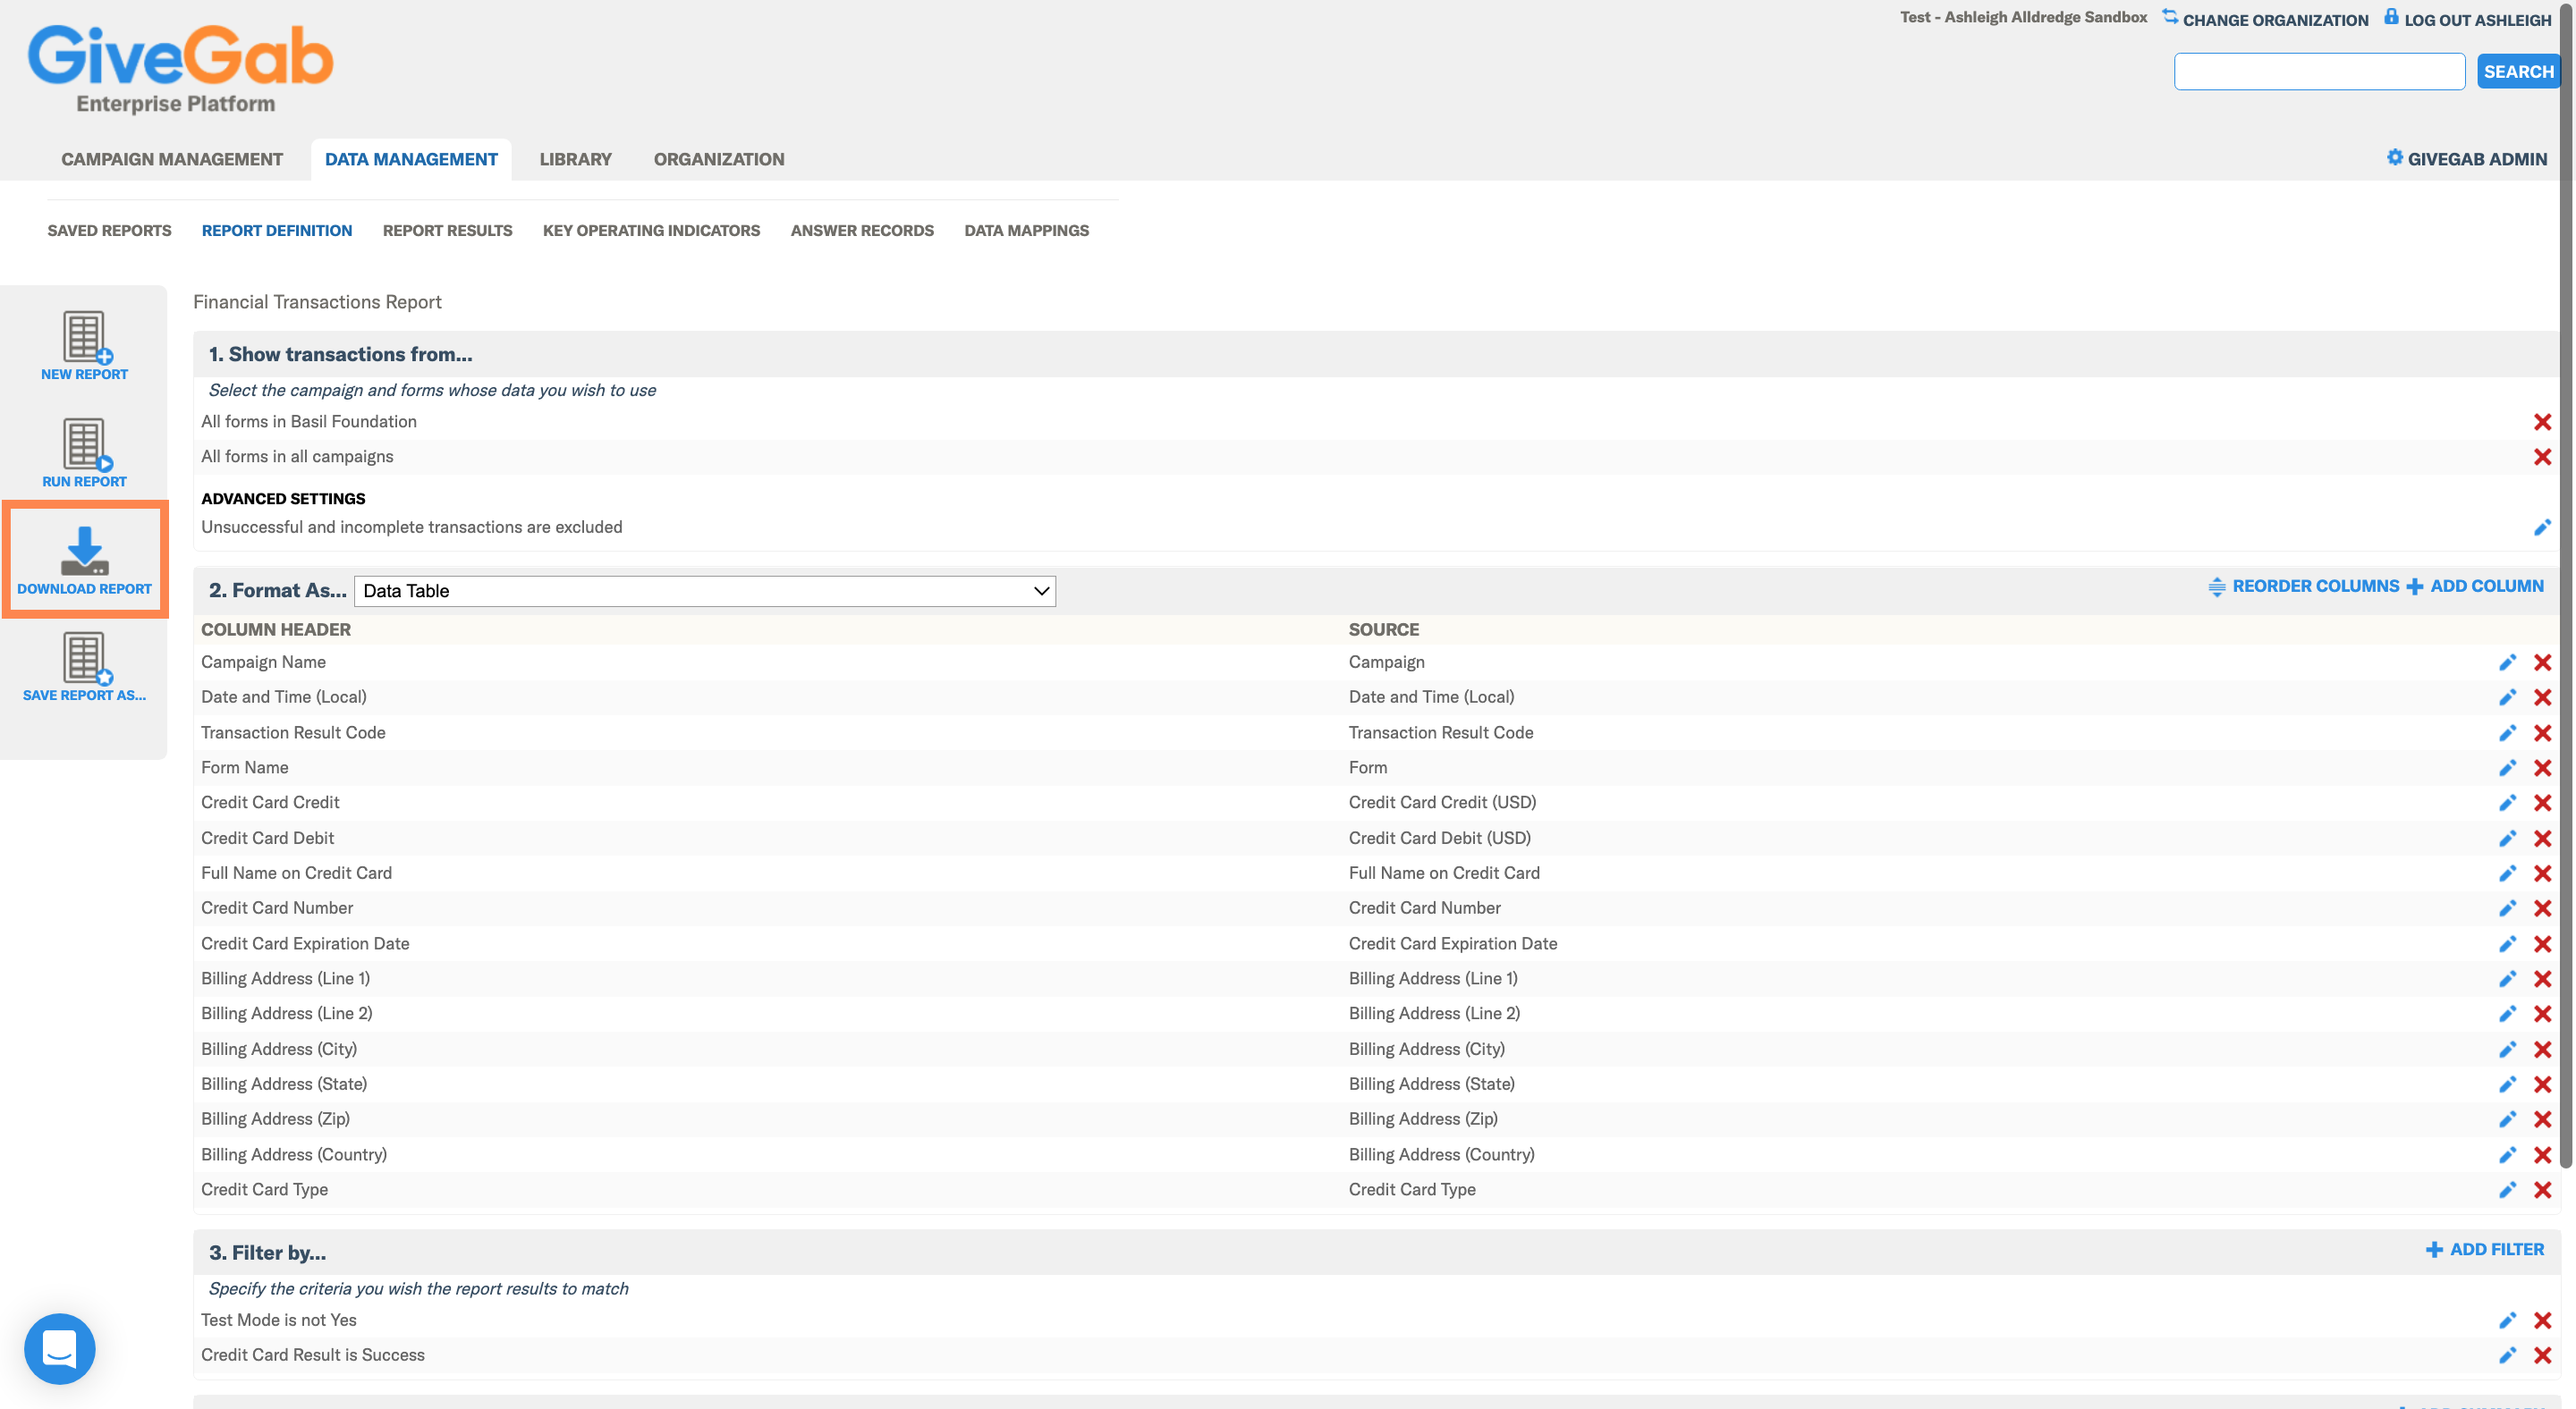This screenshot has width=2576, height=1409.
Task: Edit the Date and Time (Local) column
Action: 2507,697
